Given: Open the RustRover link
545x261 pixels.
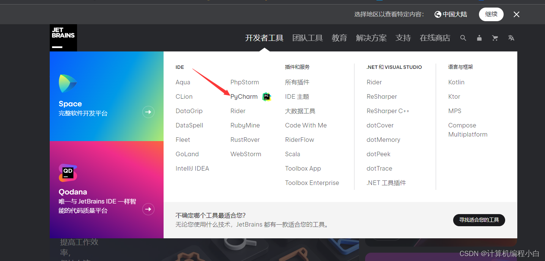Looking at the screenshot, I should [245, 140].
